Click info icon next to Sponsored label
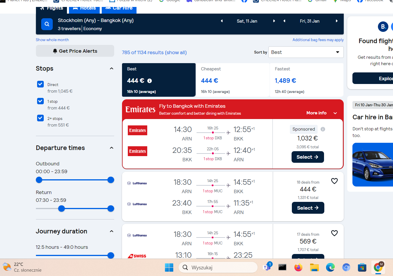Screen dimensions: 393x276 coord(323,129)
